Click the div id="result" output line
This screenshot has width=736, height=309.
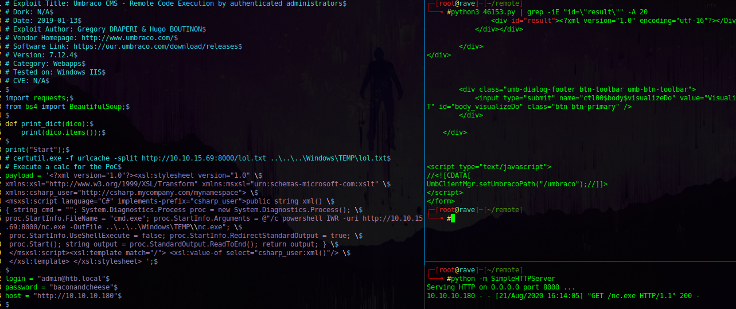click(613, 21)
